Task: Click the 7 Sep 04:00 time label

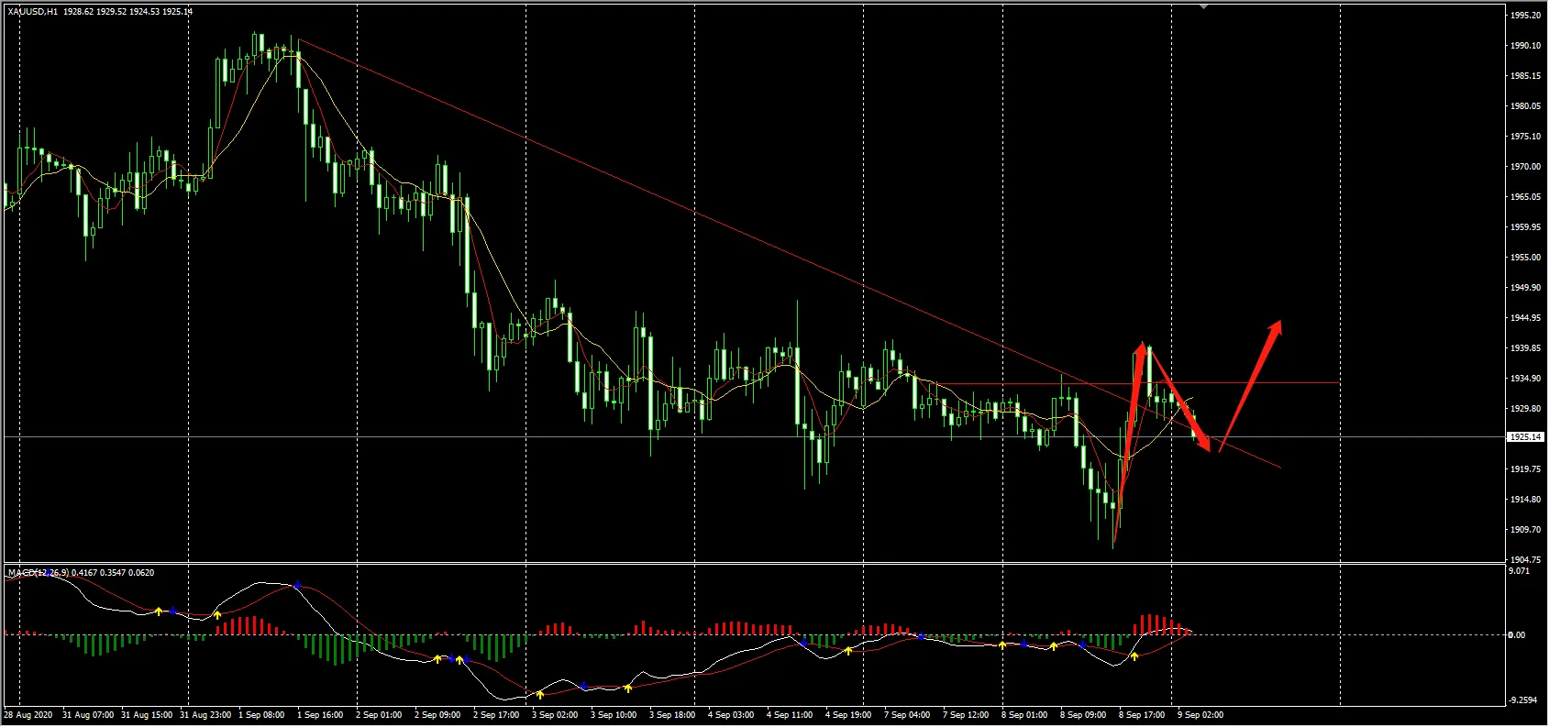Action: coord(907,715)
